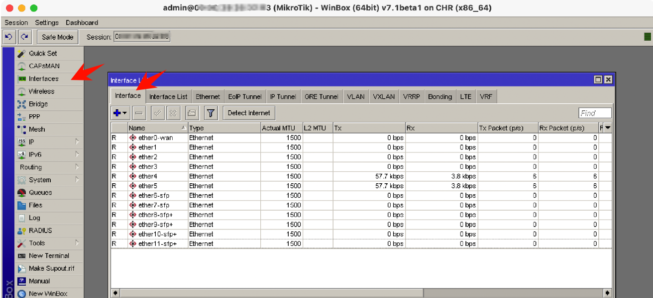Open the Dashboard menu

click(82, 22)
